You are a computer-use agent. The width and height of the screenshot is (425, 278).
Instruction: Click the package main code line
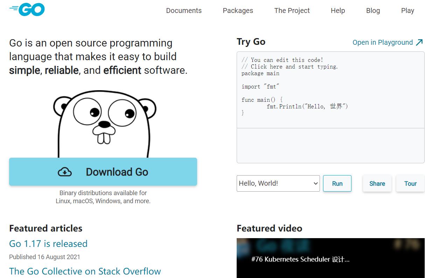click(x=260, y=73)
